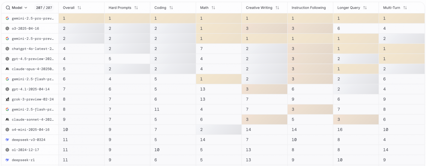
Task: Click the DeepSeek whale icon beside deepseek-r1
Action: 7,160
